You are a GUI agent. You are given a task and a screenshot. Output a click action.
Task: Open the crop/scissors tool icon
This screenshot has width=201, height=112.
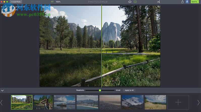coord(159,2)
